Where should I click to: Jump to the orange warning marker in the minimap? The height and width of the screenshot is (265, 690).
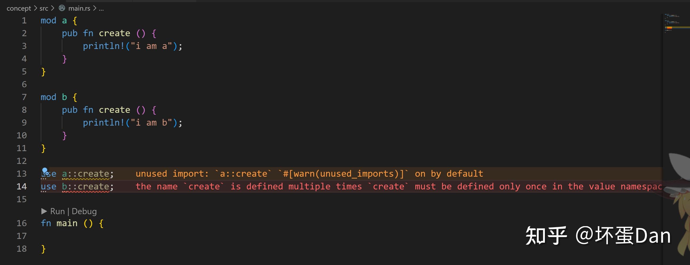tap(670, 28)
